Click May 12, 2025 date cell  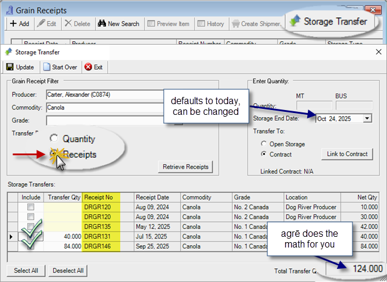(x=157, y=227)
